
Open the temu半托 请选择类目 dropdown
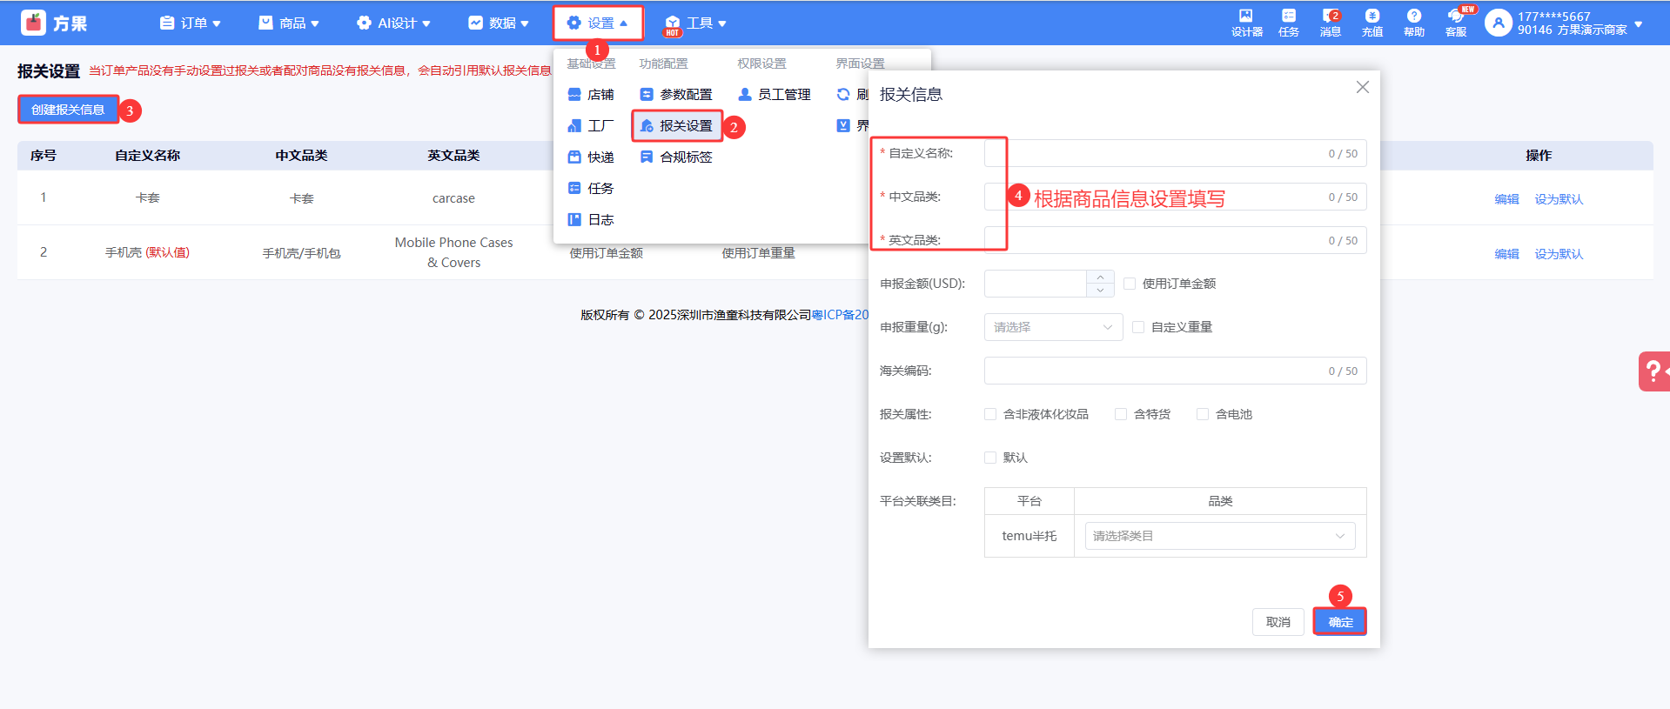click(1219, 536)
